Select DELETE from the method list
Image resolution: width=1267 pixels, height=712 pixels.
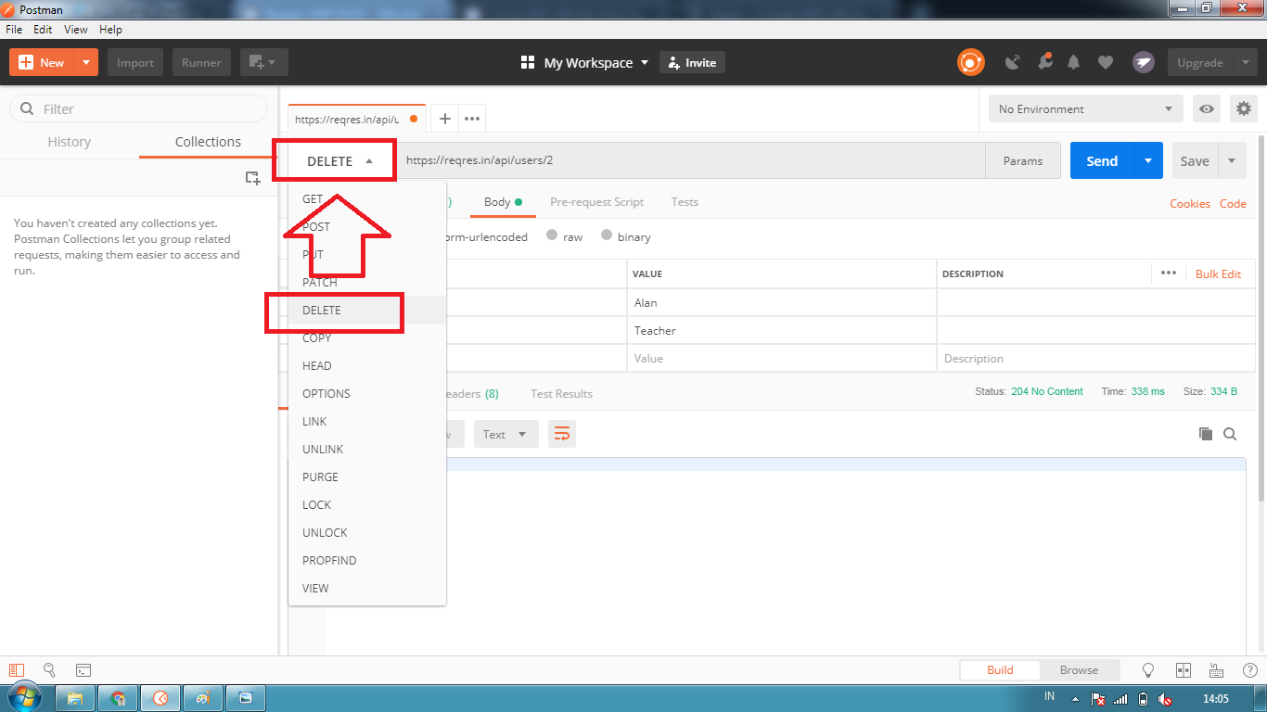(321, 310)
